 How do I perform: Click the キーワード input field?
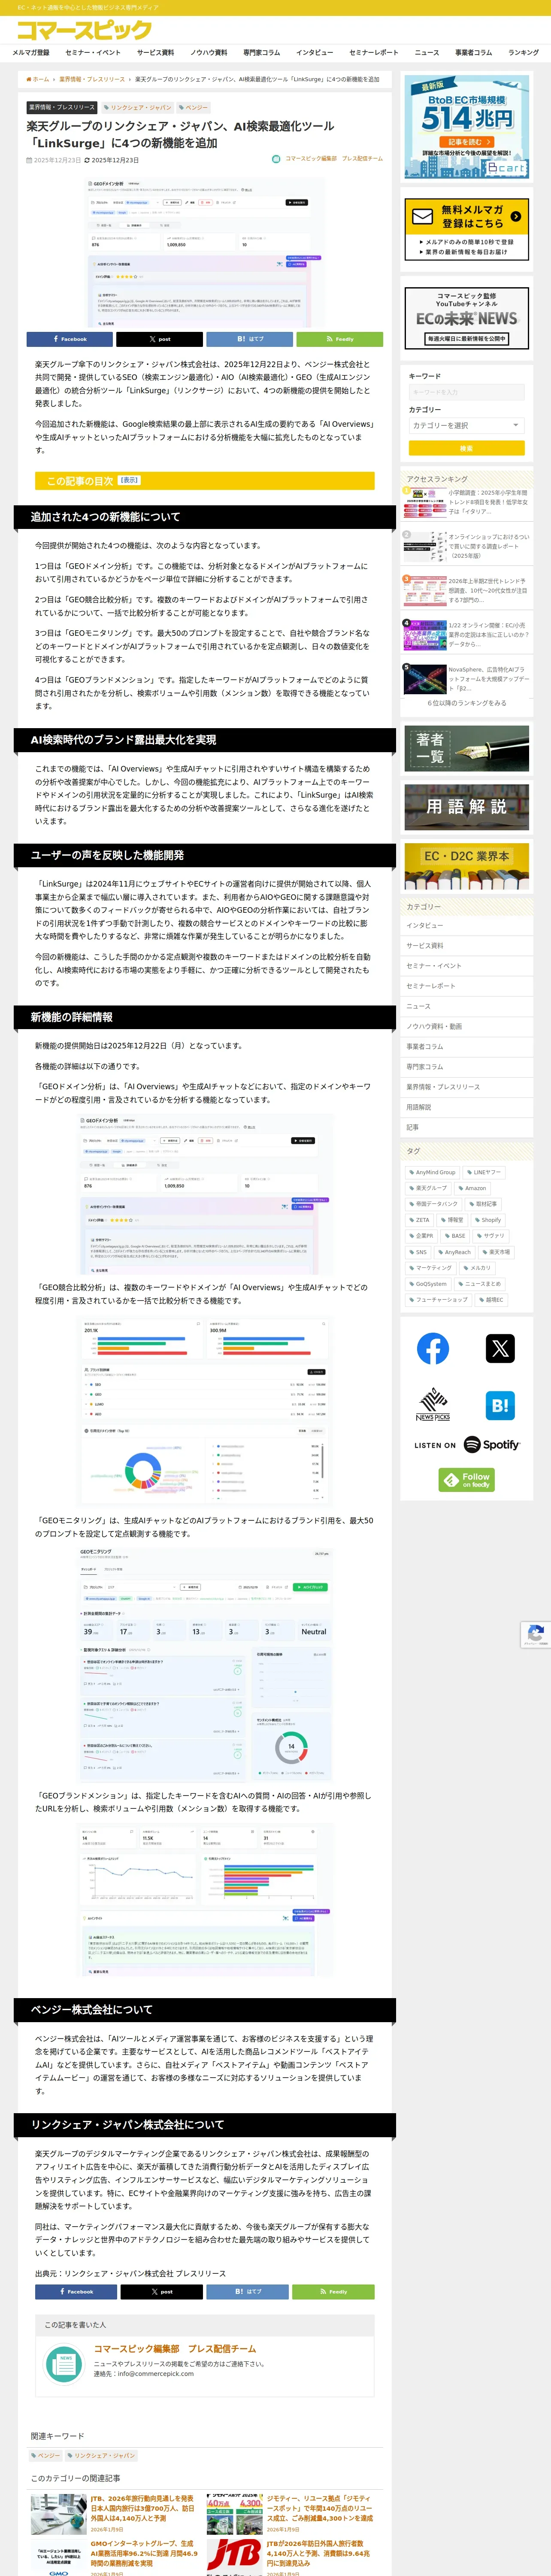click(x=466, y=392)
